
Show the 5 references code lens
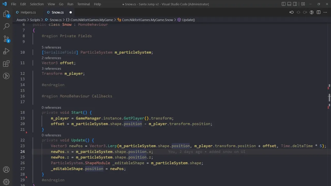point(51,47)
